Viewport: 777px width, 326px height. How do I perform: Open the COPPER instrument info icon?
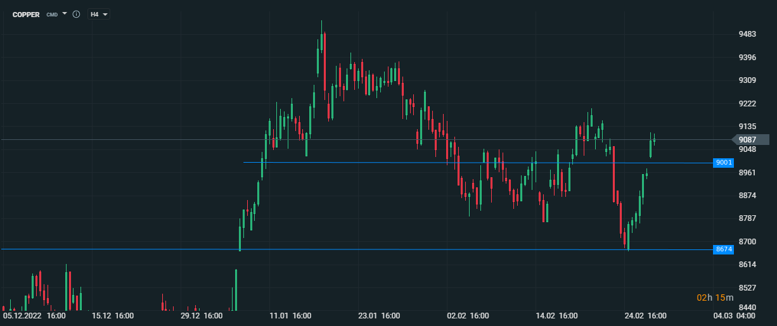(76, 14)
